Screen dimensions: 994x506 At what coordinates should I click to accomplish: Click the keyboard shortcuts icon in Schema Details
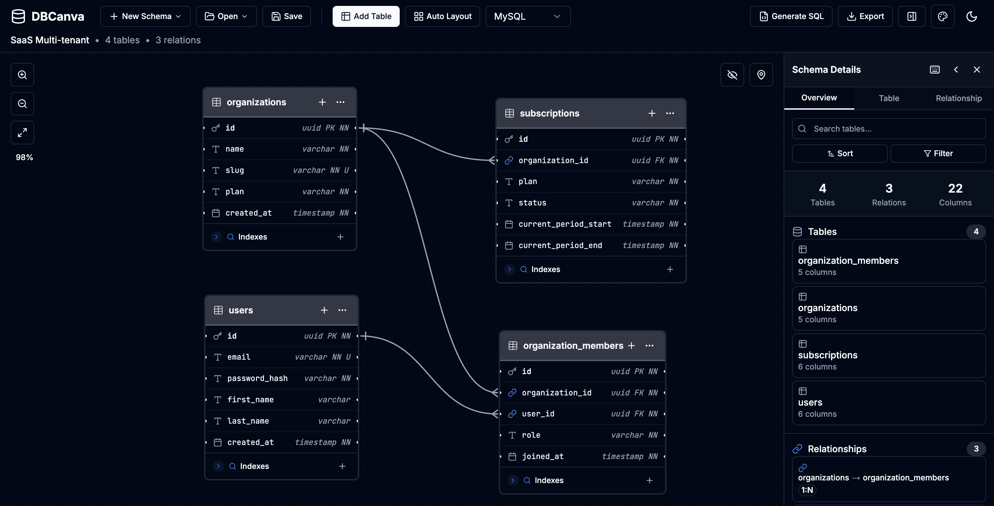coord(935,70)
